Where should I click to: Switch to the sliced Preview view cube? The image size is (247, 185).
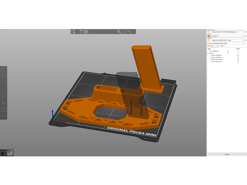pos(10,153)
